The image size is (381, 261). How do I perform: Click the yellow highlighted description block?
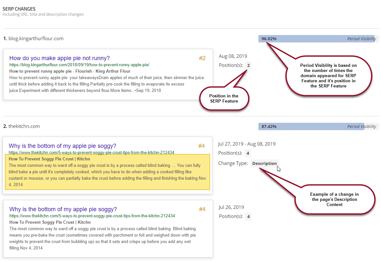(x=107, y=172)
